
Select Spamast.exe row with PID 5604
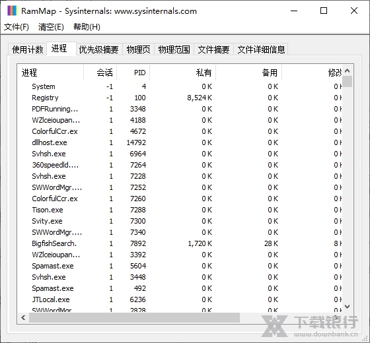click(179, 266)
